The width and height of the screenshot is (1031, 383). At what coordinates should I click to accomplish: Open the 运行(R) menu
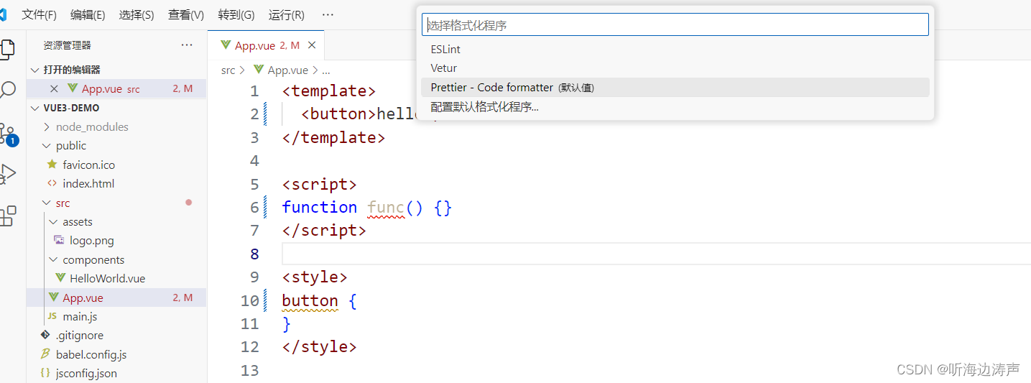[286, 14]
